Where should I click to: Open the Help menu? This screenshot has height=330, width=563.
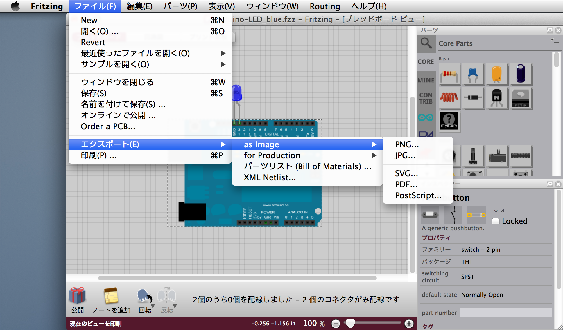click(x=369, y=6)
